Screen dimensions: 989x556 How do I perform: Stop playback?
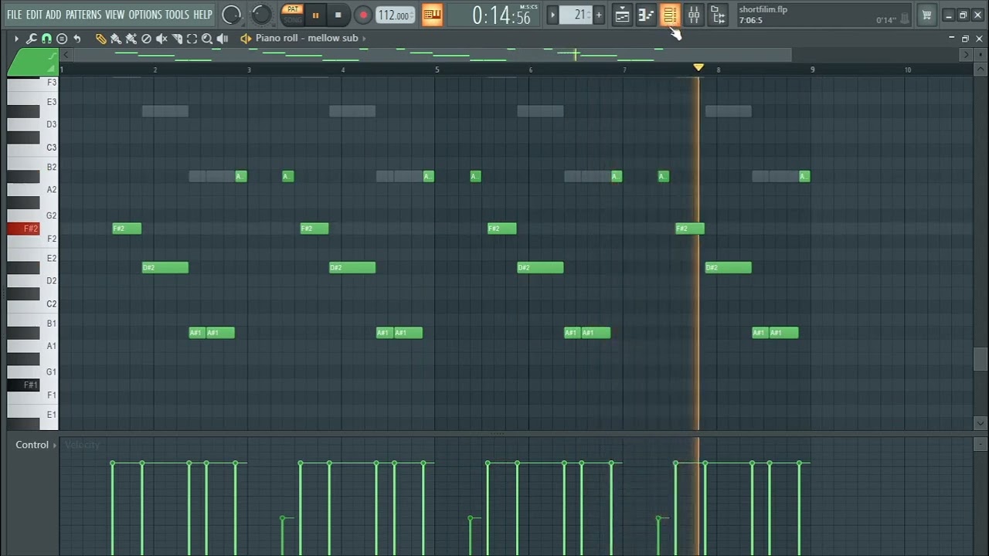[338, 15]
